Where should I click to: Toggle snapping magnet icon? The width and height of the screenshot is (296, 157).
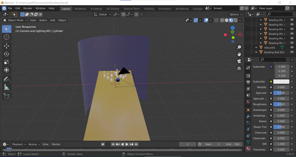123,14
